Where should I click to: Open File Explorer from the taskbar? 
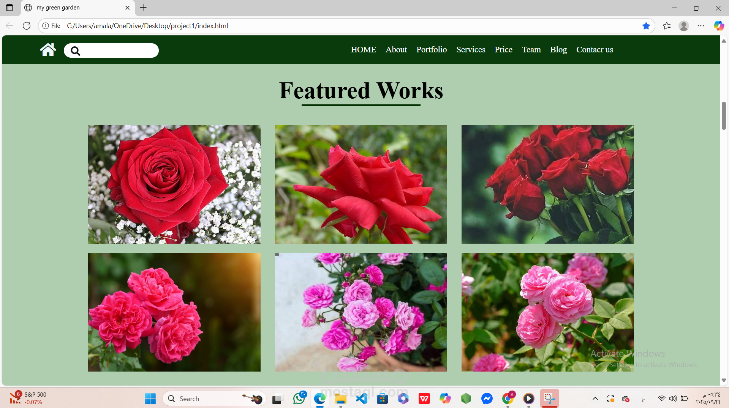click(341, 399)
